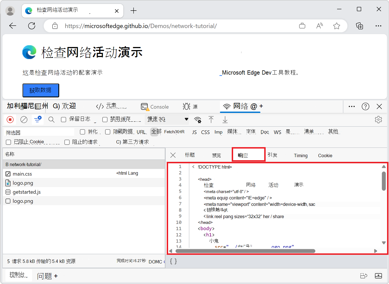
Task: Open network search with the magnifier icon
Action: [51, 120]
